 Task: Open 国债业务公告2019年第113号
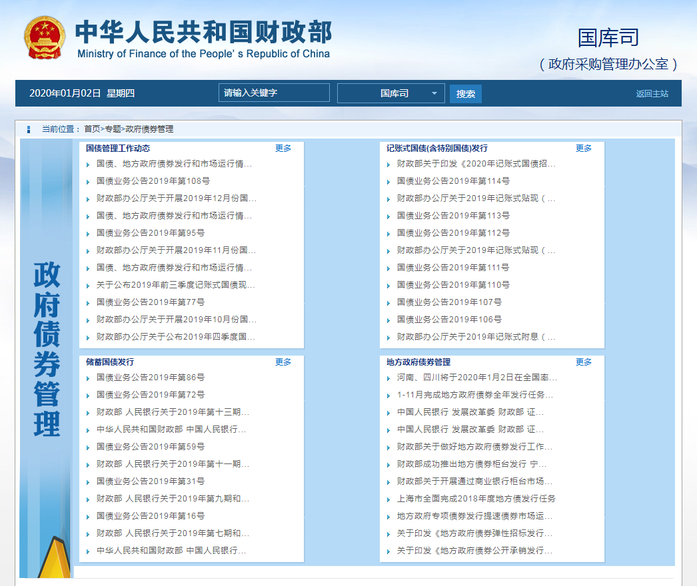pyautogui.click(x=453, y=216)
